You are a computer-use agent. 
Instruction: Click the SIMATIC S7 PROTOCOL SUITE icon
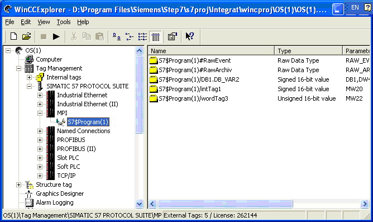click(40, 86)
